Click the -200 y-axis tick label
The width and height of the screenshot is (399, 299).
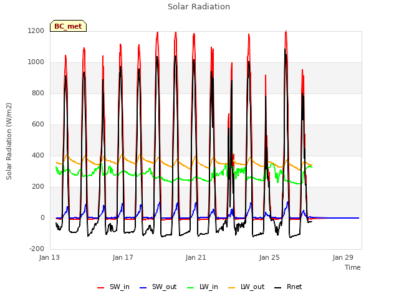(37, 249)
